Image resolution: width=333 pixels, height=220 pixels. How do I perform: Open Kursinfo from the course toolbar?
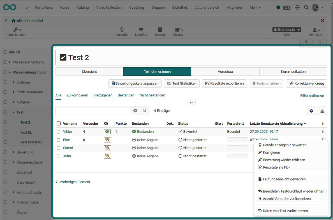coord(122,31)
